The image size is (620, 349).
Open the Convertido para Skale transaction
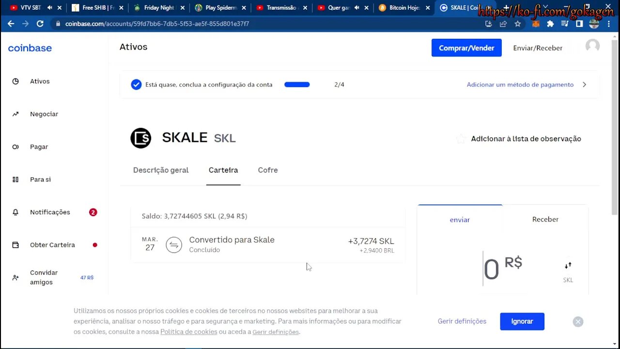pyautogui.click(x=268, y=244)
